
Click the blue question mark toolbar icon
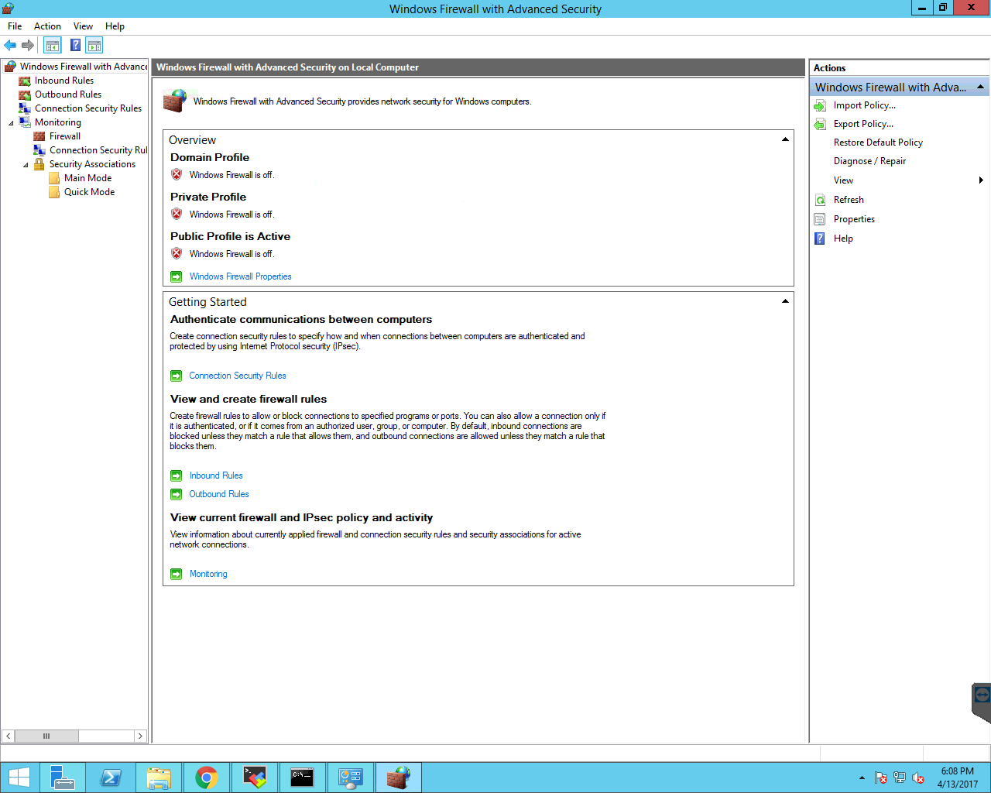tap(75, 46)
